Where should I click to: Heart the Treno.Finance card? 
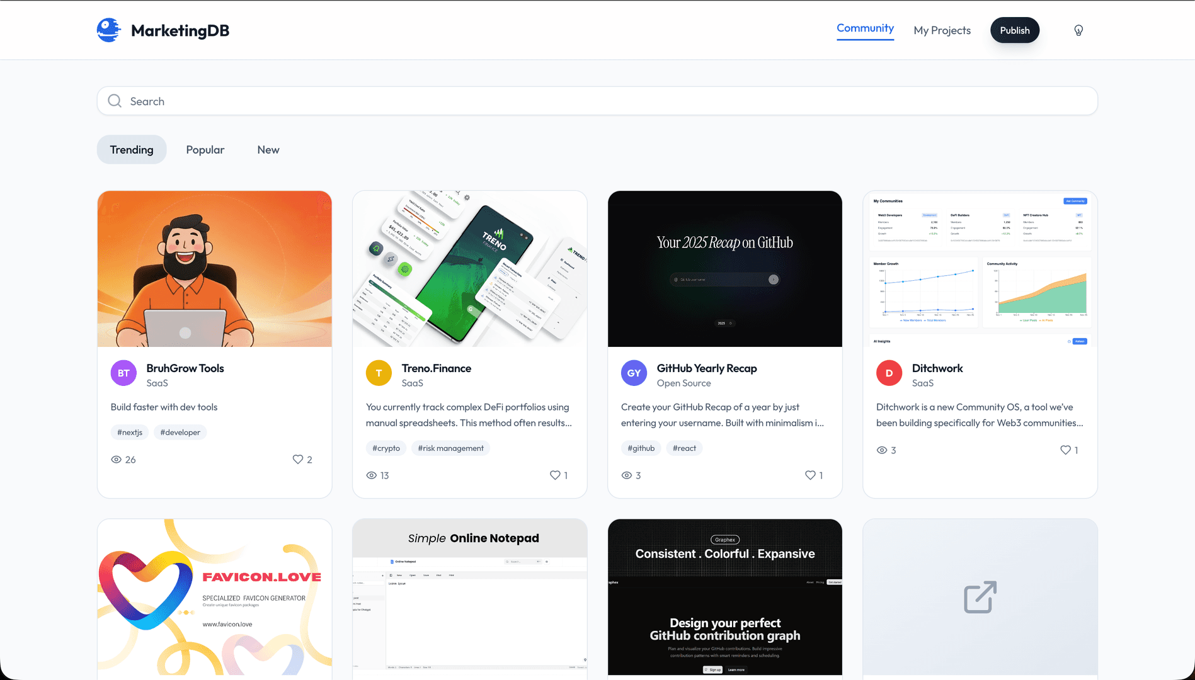pos(554,475)
